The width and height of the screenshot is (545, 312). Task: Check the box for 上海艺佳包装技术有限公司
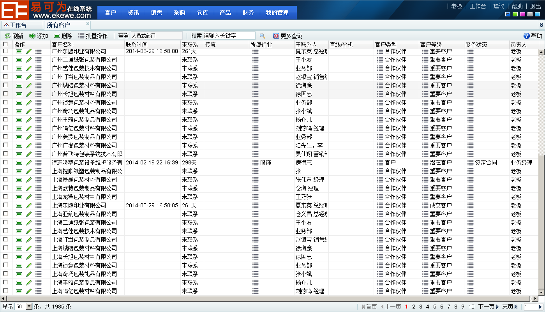[x=5, y=231]
